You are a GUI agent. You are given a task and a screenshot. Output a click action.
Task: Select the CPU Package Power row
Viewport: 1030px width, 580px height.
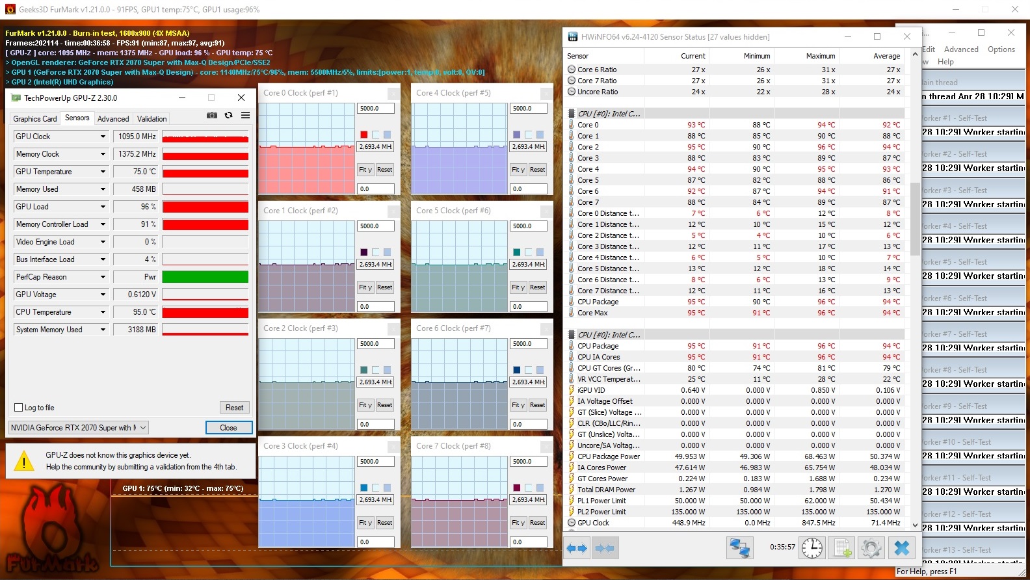tap(735, 456)
